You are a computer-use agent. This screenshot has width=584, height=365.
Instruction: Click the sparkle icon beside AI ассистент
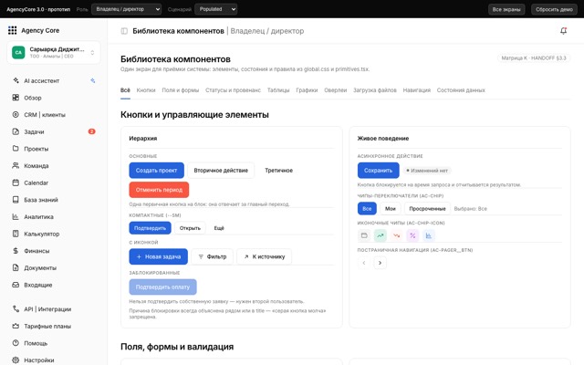click(x=93, y=81)
